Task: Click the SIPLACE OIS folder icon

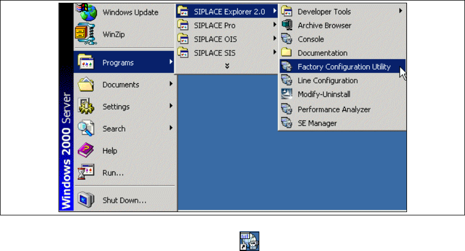Action: [183, 39]
